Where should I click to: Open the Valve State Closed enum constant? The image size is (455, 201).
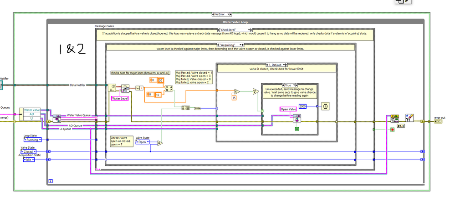(28, 151)
